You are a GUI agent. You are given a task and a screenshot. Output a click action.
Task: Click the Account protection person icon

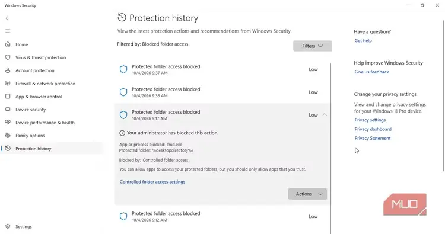8,70
